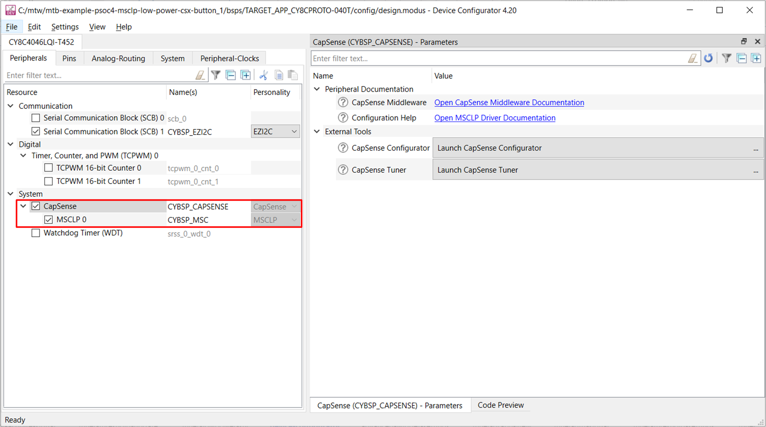Switch to the Code Preview tab
Screen dimensions: 766x427
click(x=501, y=405)
